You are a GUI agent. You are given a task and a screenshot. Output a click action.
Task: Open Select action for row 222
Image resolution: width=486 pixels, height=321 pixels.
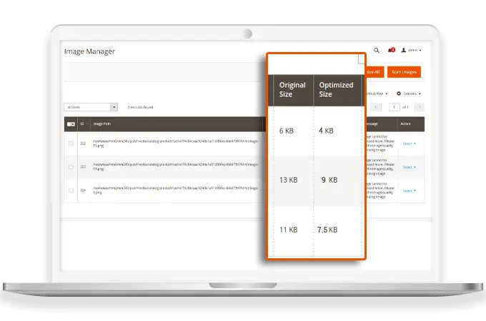[x=409, y=143]
